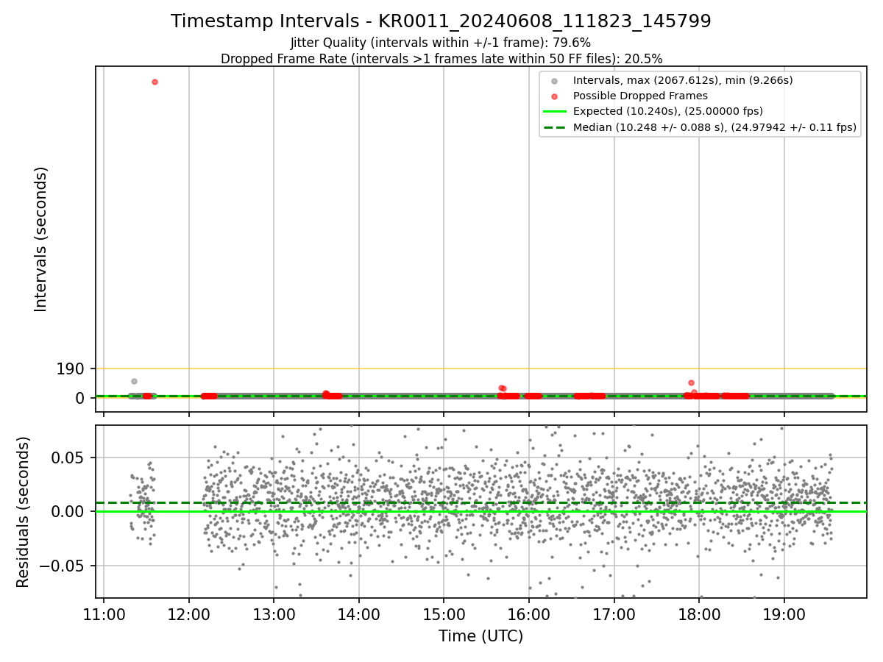
Task: Click the dashed green line sample in the legend
Action: pyautogui.click(x=555, y=127)
